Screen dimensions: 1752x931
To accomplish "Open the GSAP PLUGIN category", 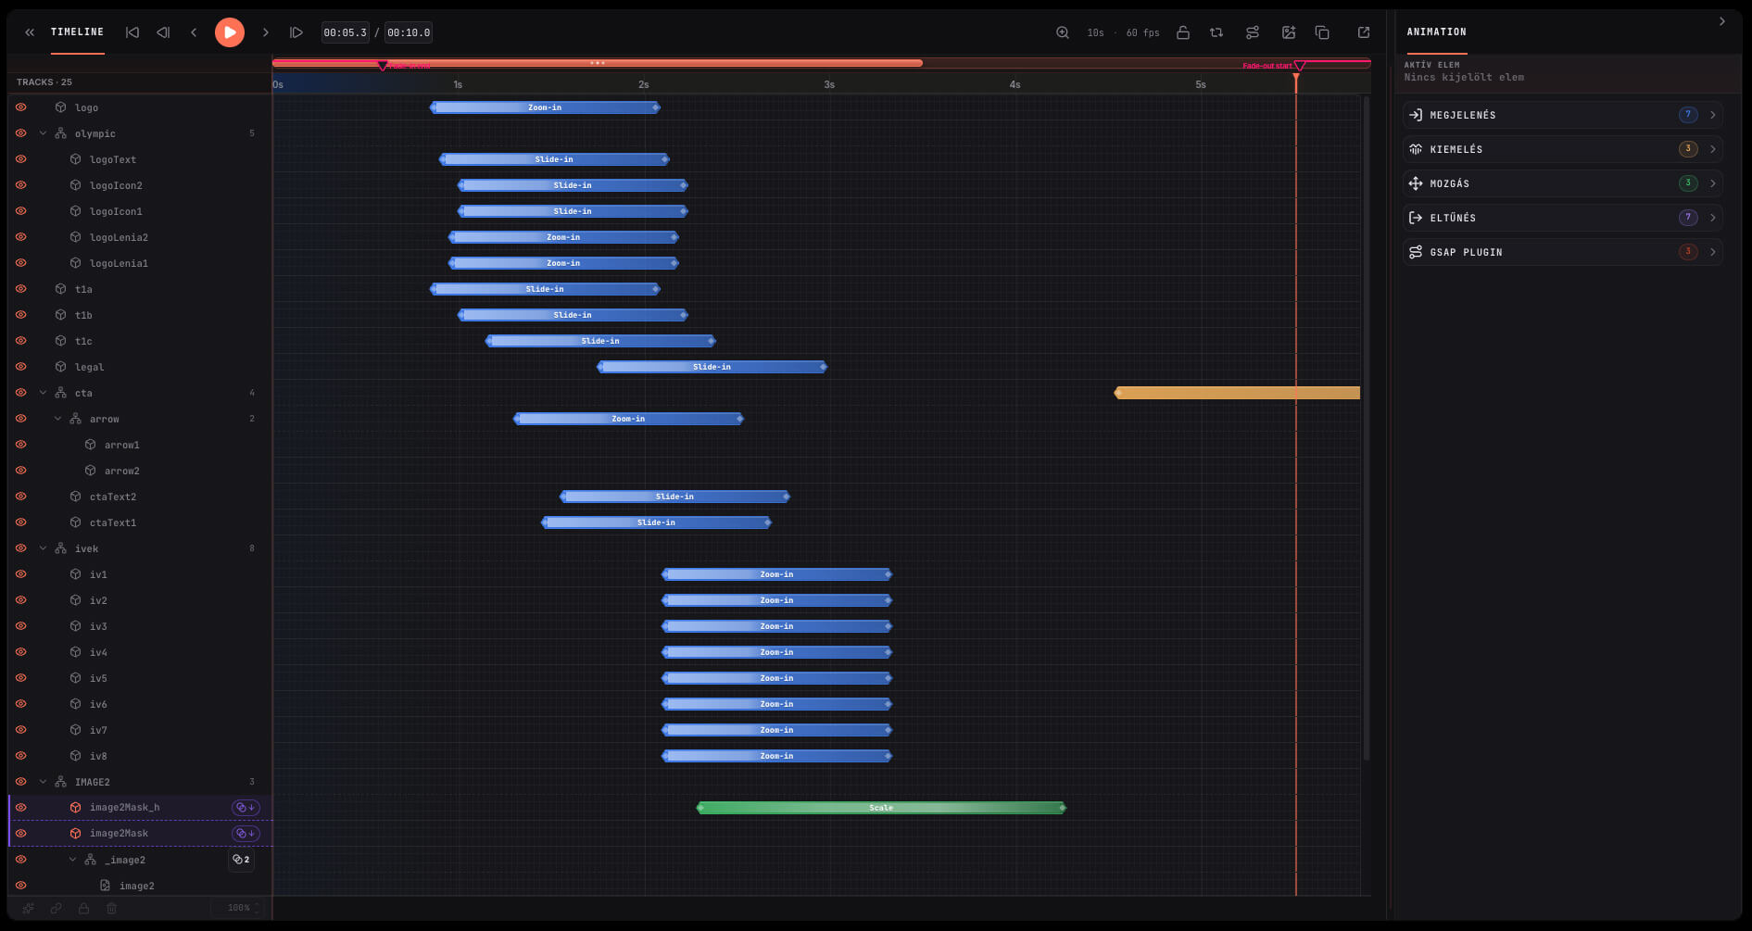I will (x=1562, y=252).
